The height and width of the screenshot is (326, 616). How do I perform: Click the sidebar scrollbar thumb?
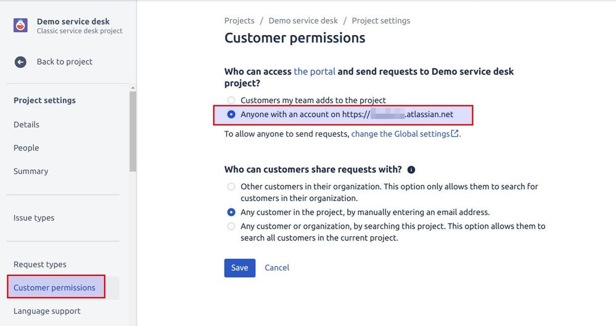pyautogui.click(x=133, y=132)
